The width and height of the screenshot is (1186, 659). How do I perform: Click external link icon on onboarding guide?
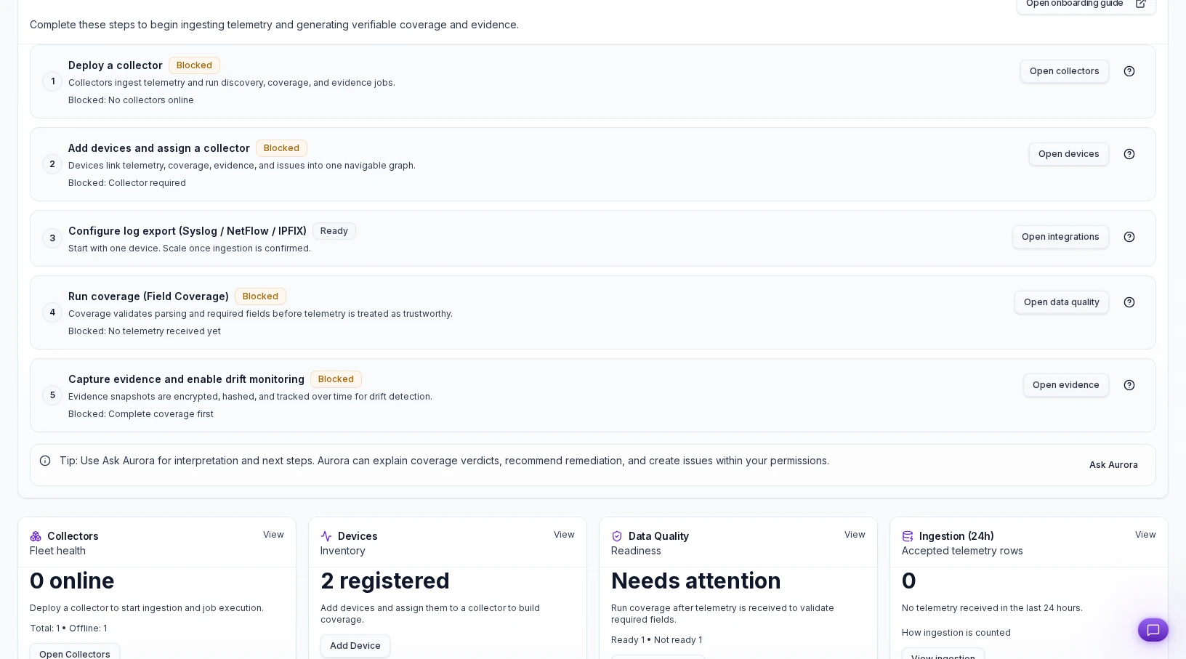click(1140, 4)
